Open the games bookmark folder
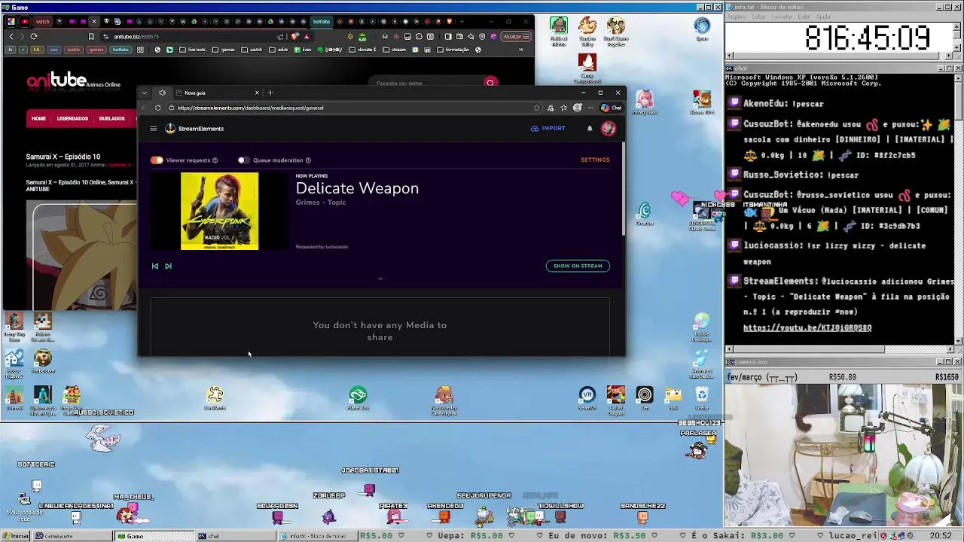 224,50
